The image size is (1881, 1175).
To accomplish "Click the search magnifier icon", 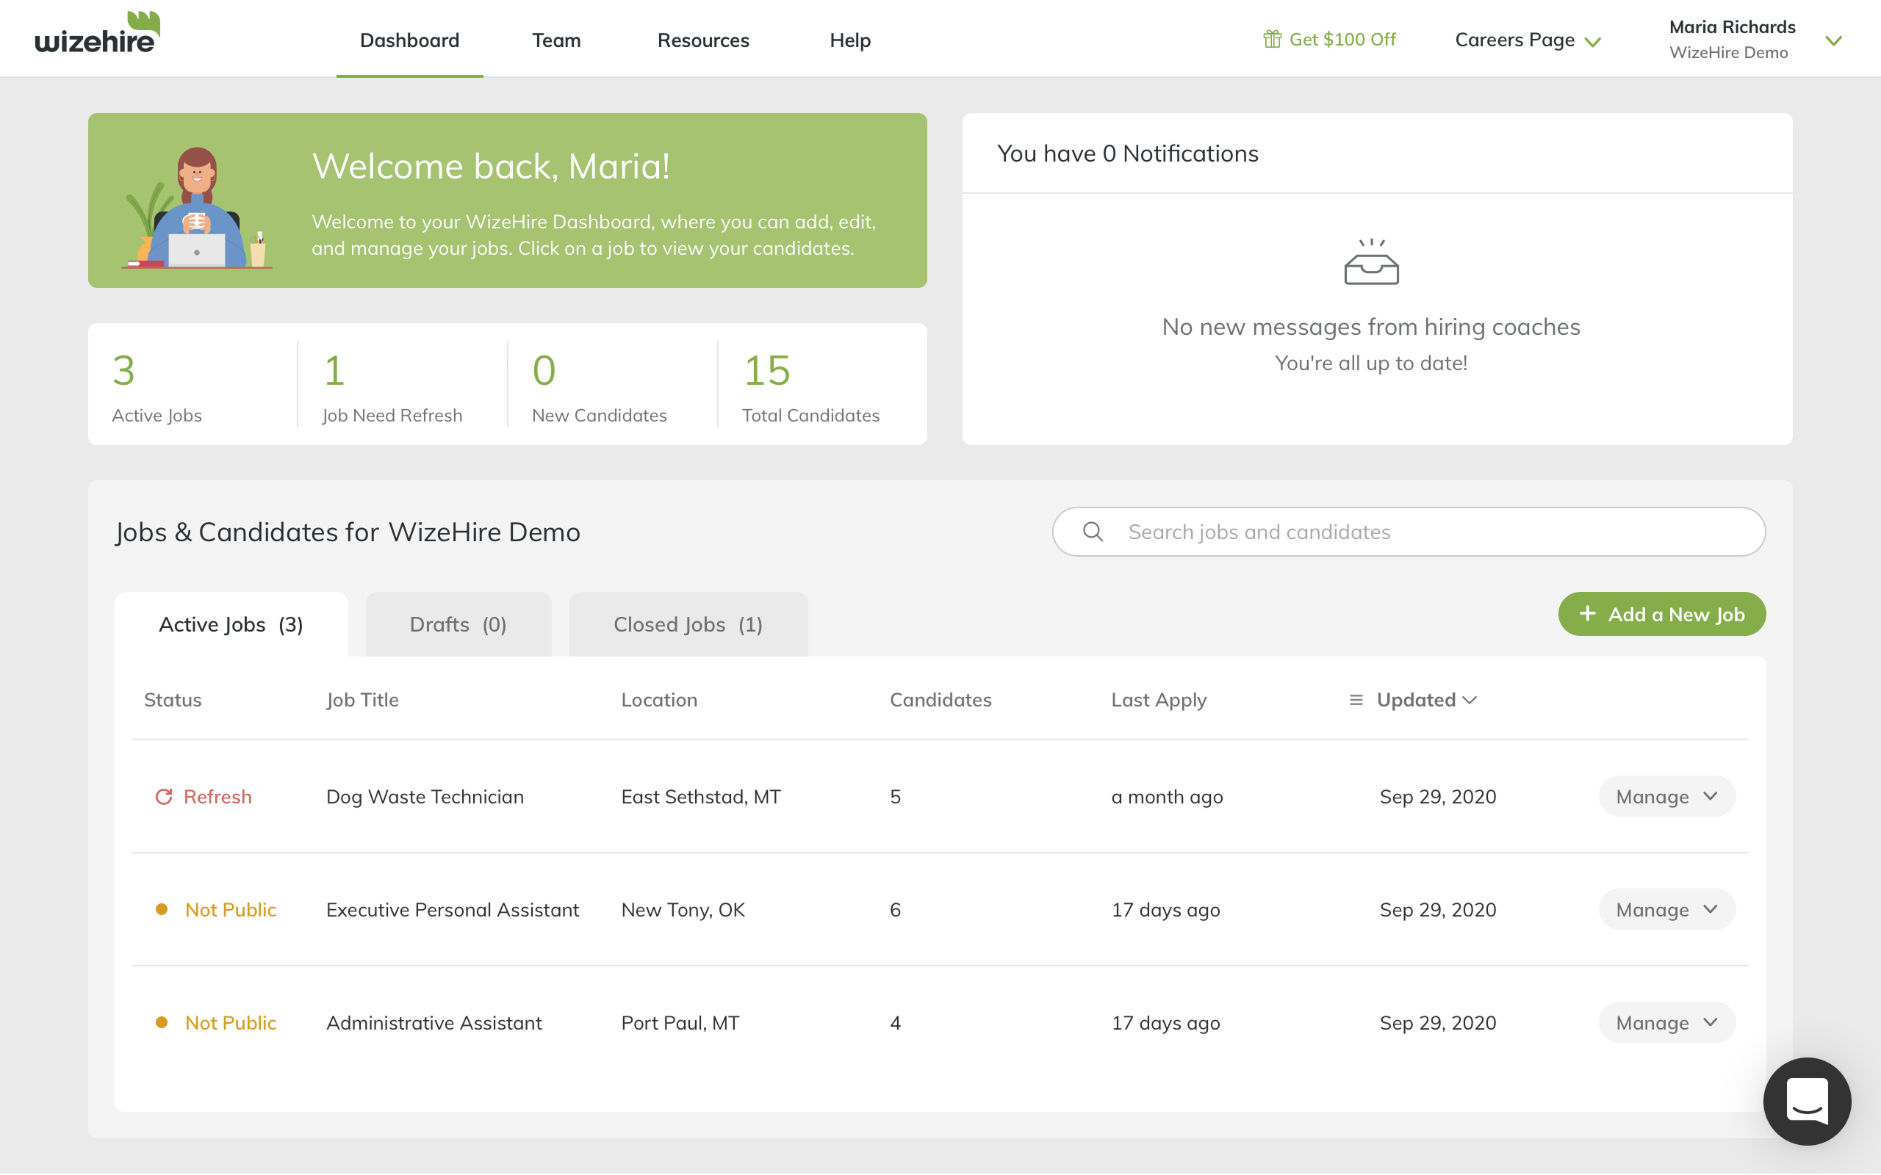I will [x=1093, y=532].
